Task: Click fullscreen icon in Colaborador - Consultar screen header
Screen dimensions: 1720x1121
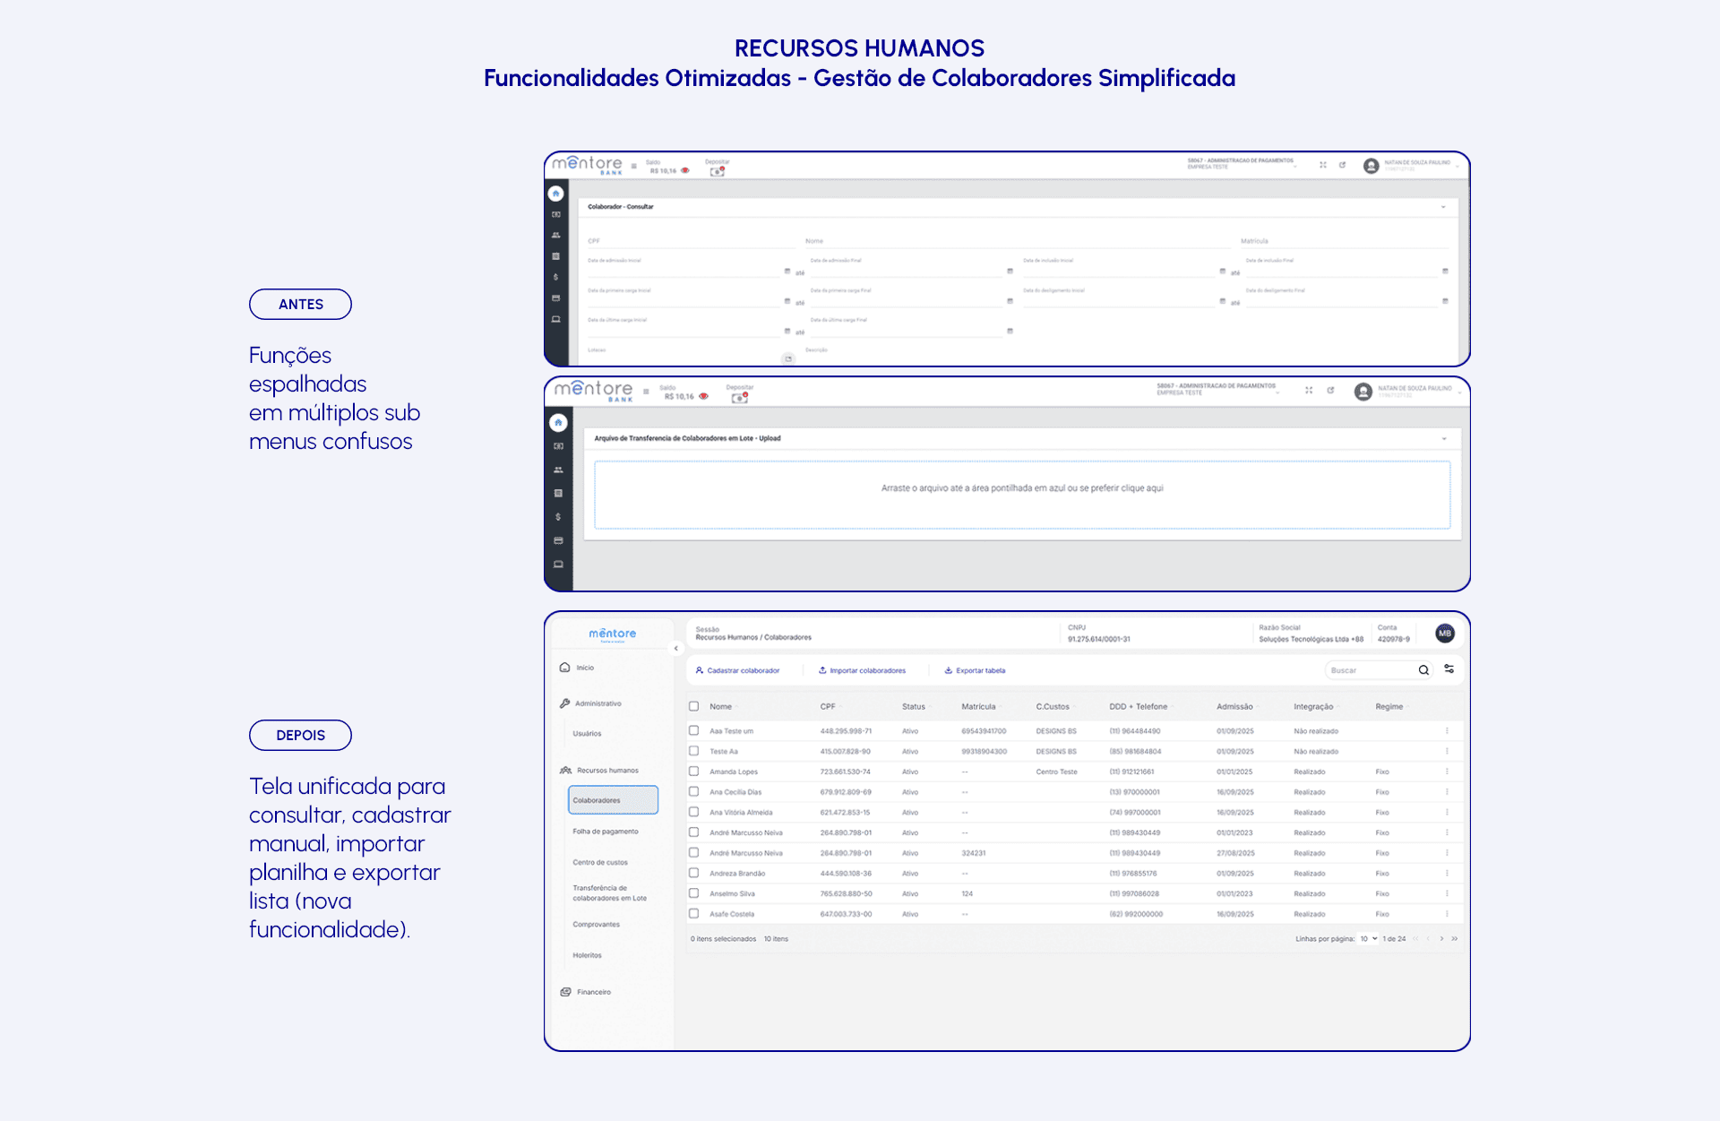Action: pos(1322,165)
